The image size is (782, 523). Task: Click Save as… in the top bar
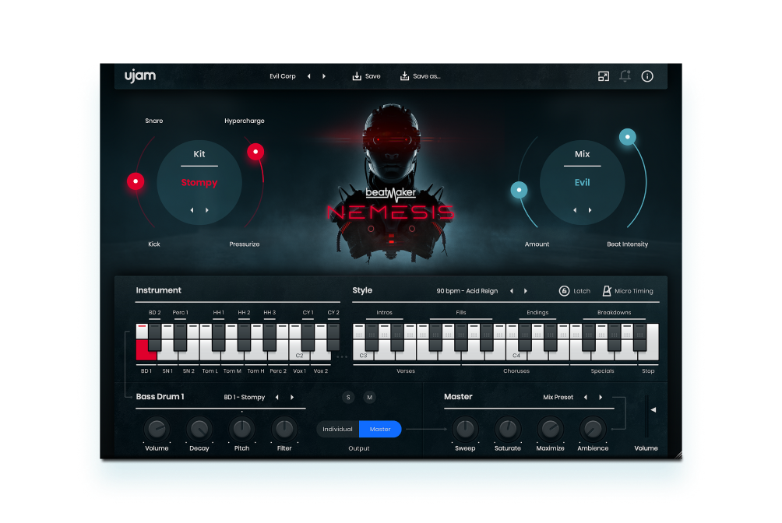[421, 76]
